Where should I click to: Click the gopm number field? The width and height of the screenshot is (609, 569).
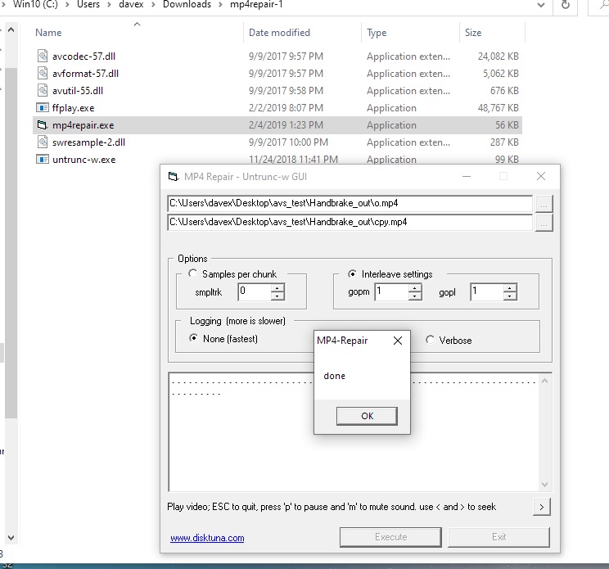tap(391, 291)
